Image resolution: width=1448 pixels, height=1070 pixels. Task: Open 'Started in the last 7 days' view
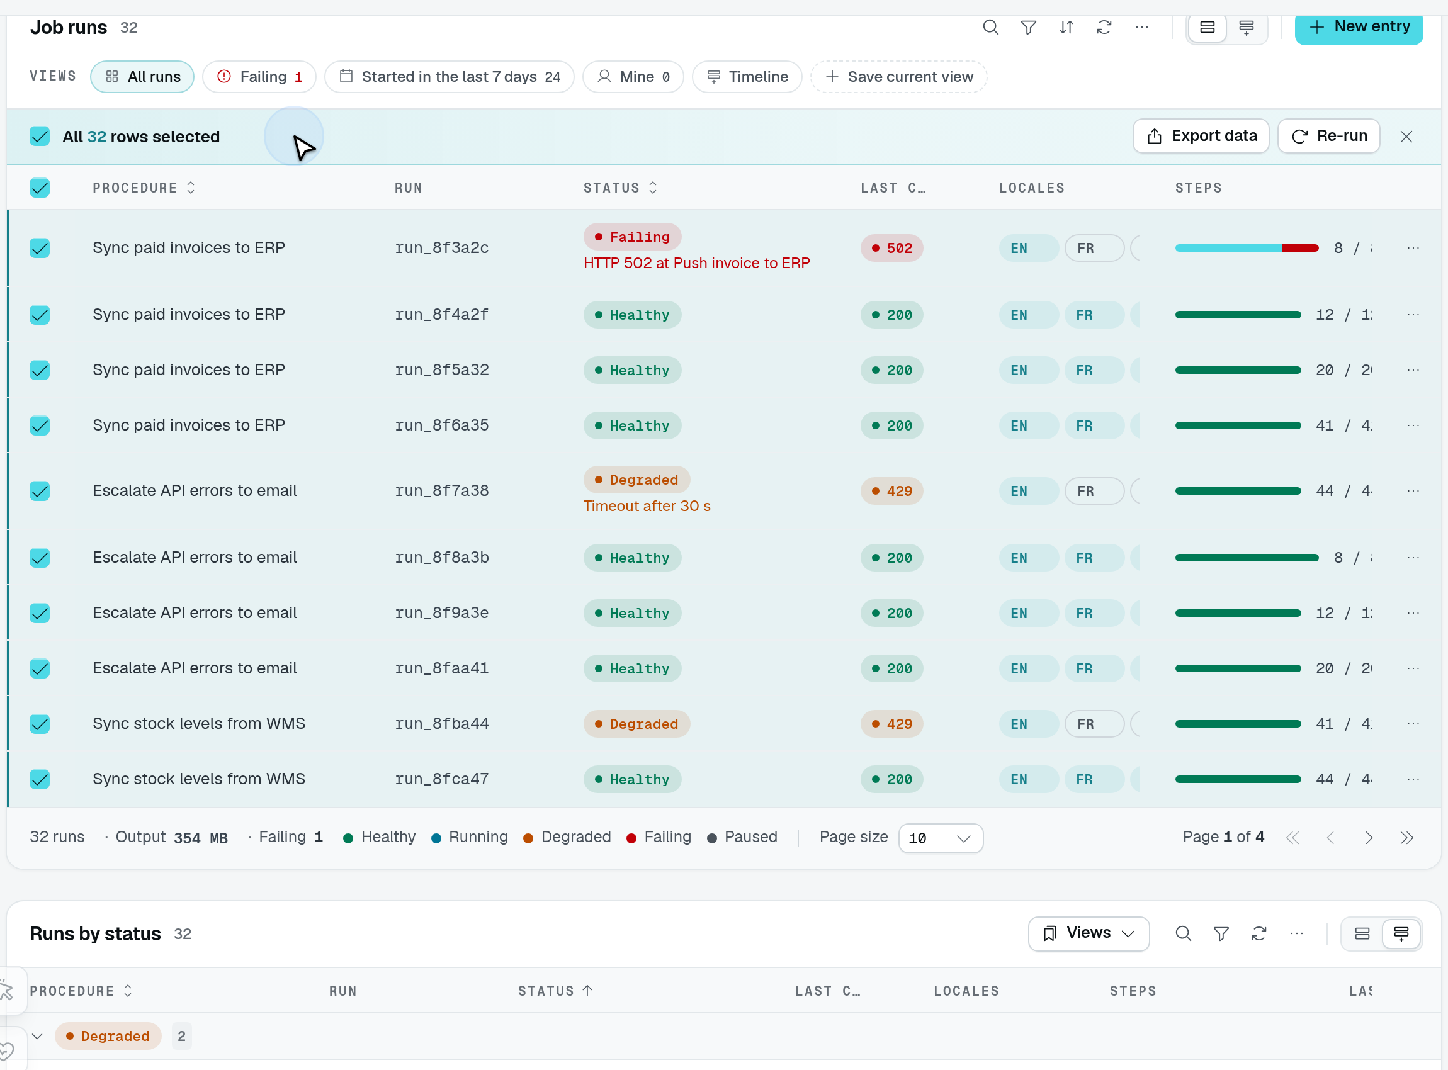(x=449, y=77)
